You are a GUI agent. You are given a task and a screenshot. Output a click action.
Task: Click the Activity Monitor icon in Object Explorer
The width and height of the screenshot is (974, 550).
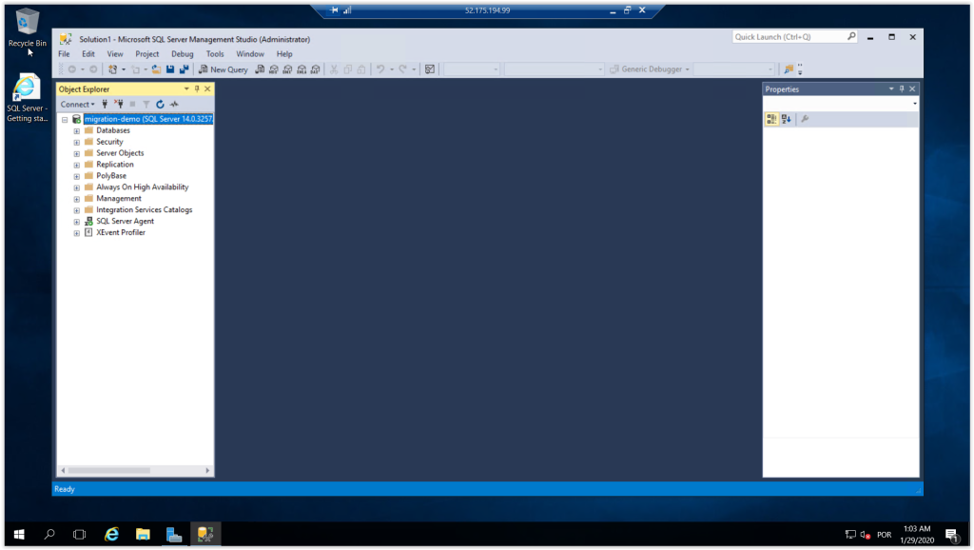coord(175,105)
